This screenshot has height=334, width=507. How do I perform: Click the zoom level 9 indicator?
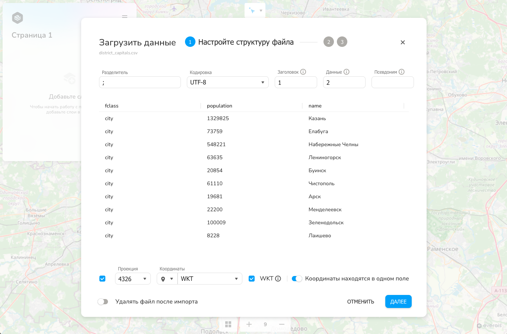(265, 324)
